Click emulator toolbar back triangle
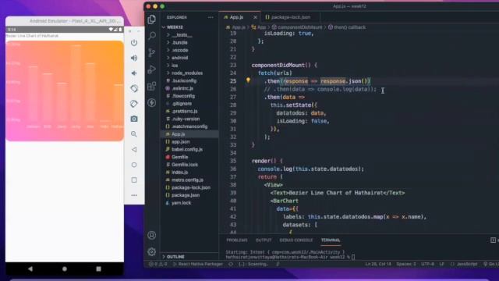The image size is (499, 281). click(x=134, y=149)
